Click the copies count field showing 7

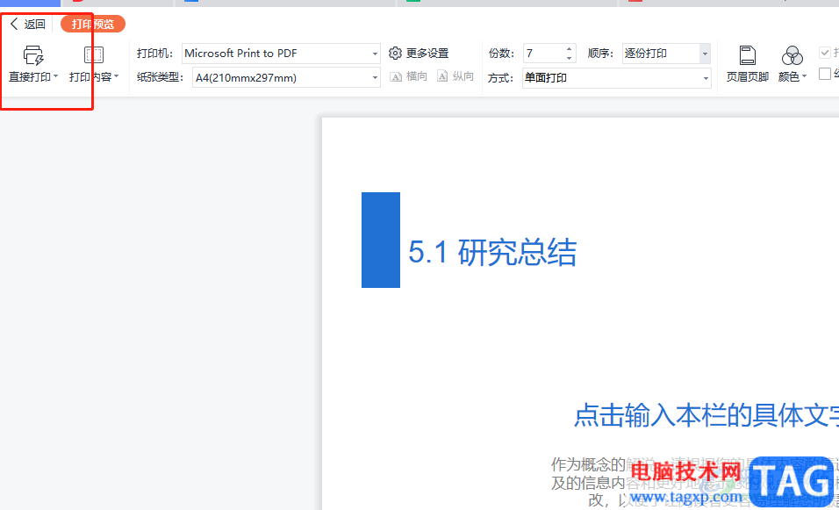(x=543, y=54)
